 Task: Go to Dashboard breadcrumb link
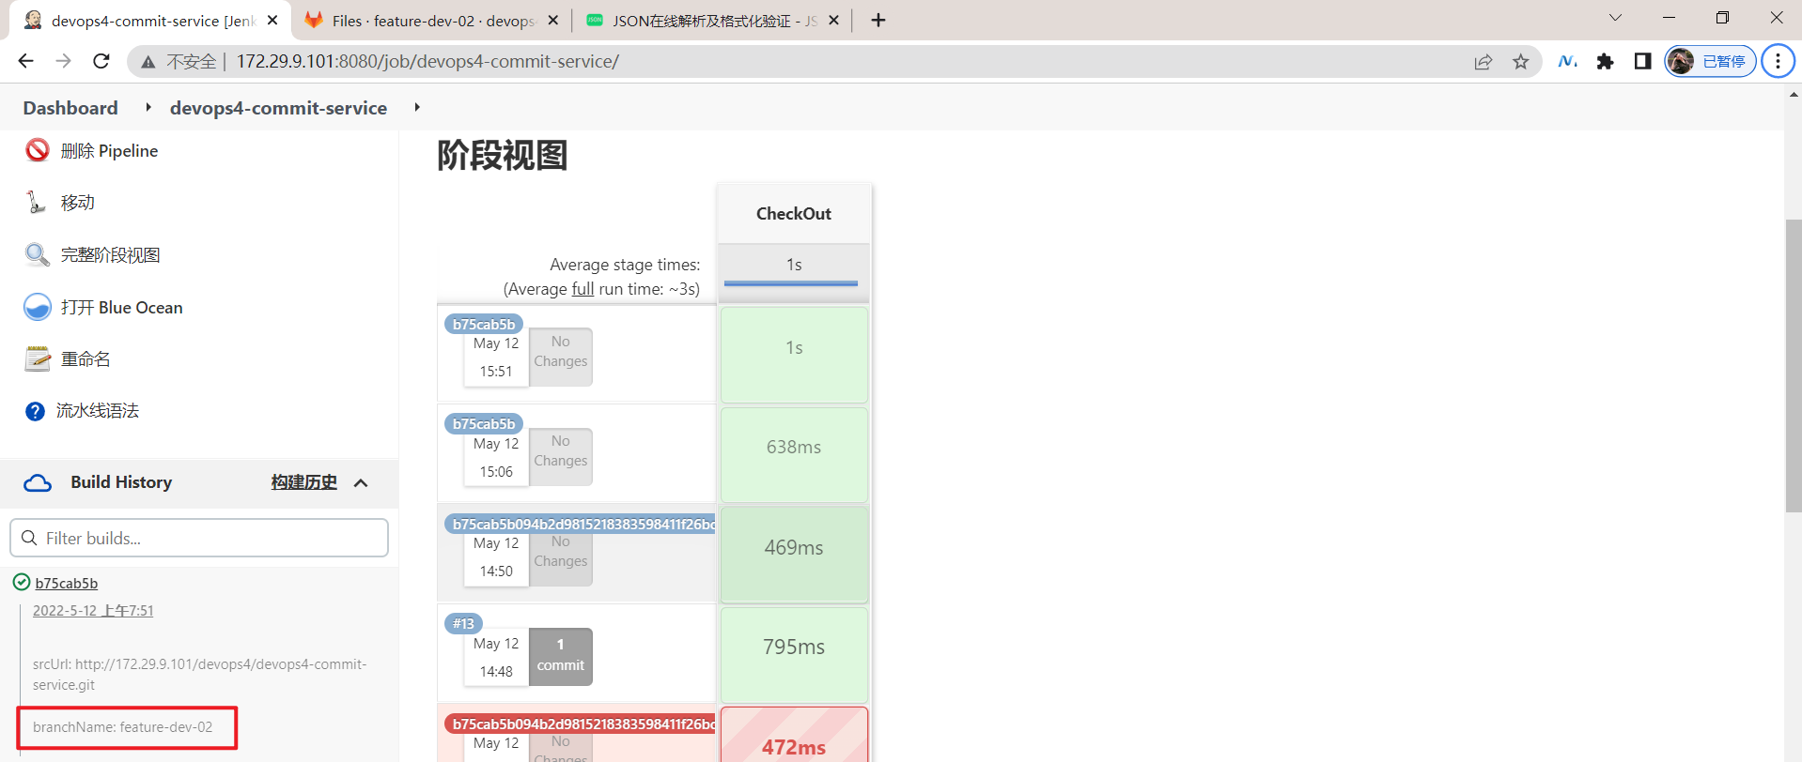pos(70,108)
